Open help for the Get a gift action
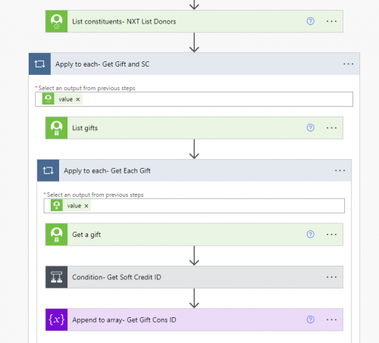The width and height of the screenshot is (379, 343). click(x=310, y=234)
